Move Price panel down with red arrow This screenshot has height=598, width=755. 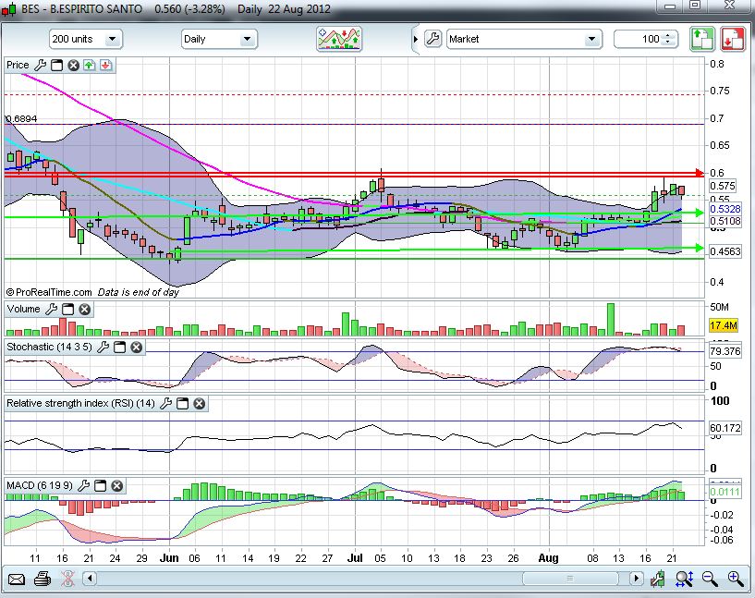point(106,65)
